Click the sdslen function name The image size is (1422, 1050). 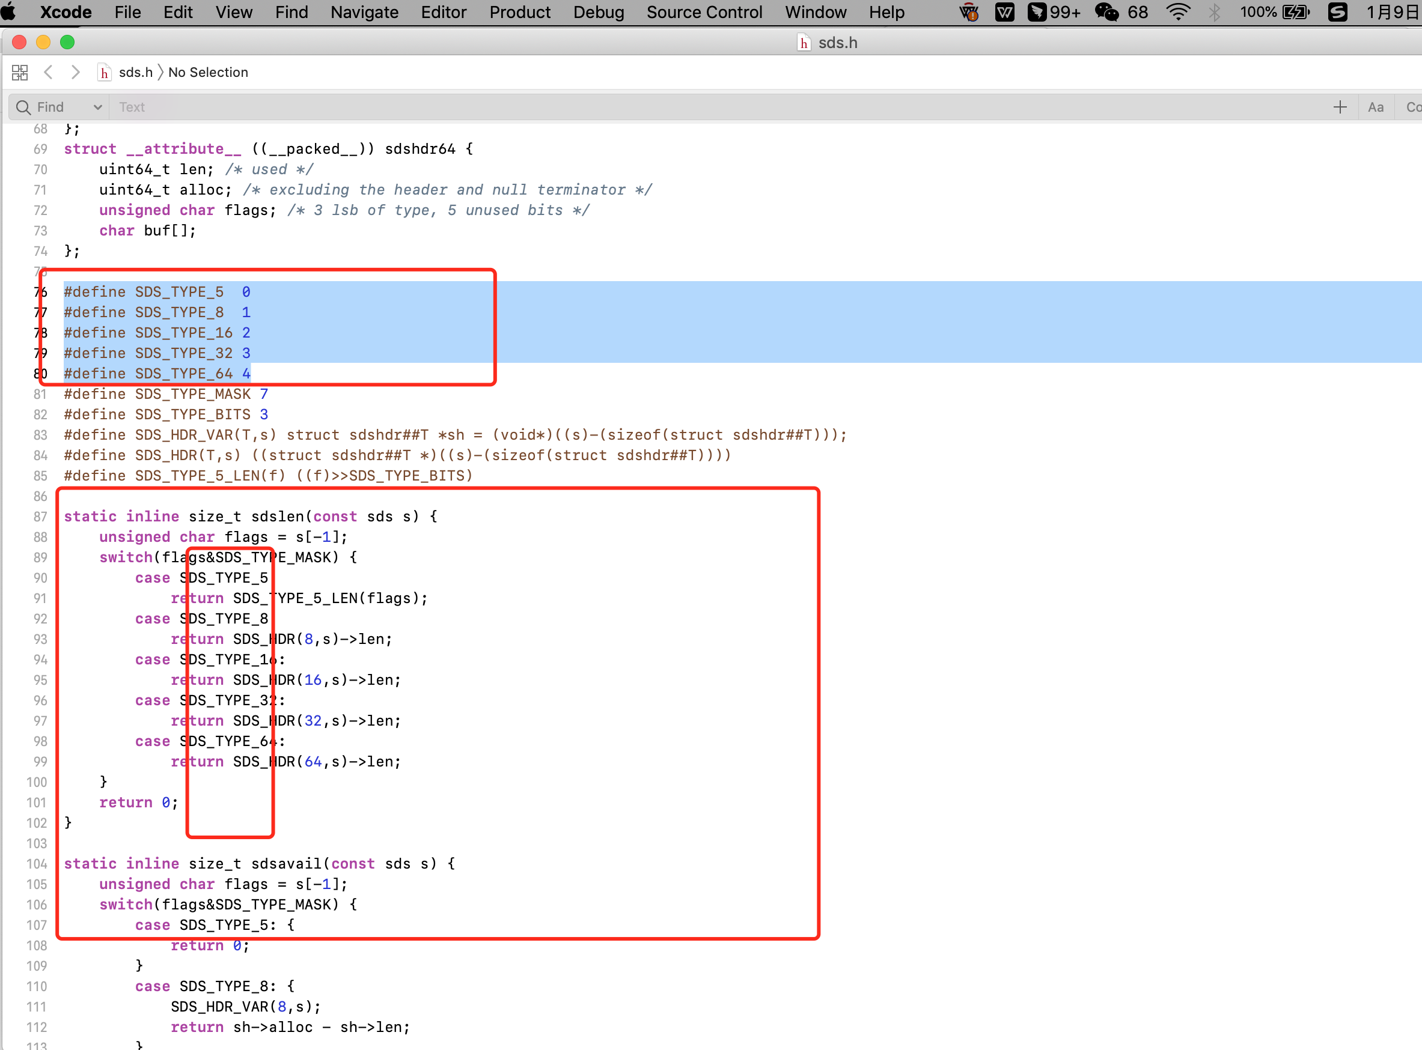tap(278, 517)
